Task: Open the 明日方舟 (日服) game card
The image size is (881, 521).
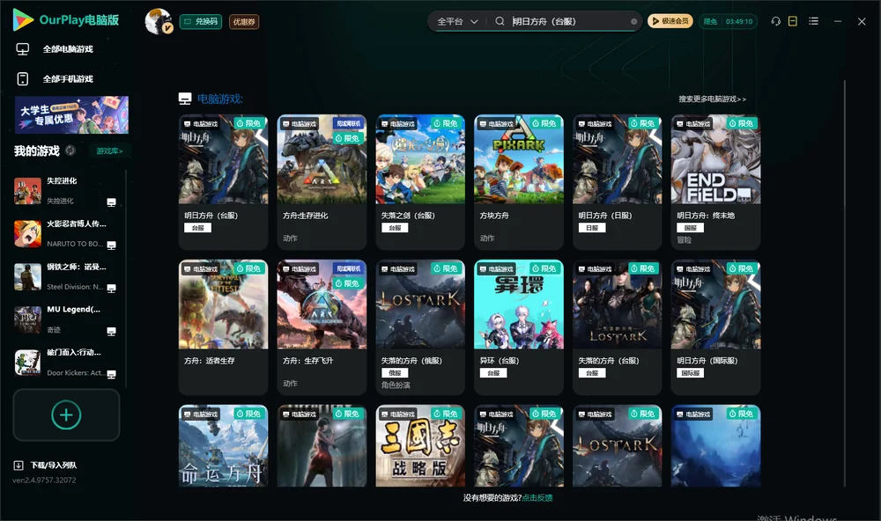Action: [x=618, y=182]
